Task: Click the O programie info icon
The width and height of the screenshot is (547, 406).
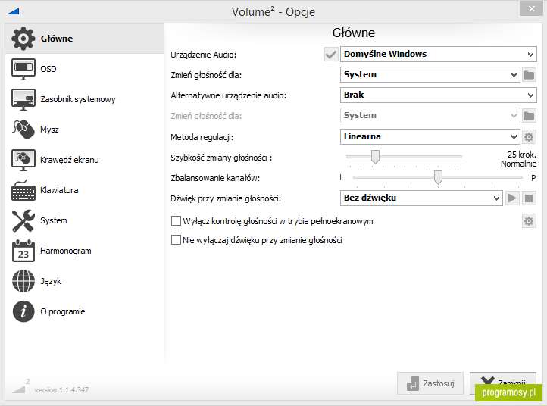Action: tap(23, 311)
